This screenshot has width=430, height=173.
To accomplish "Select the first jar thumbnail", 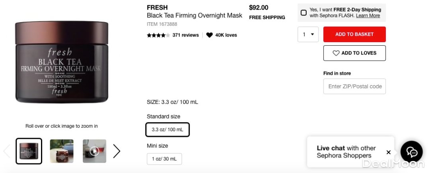I will point(29,151).
